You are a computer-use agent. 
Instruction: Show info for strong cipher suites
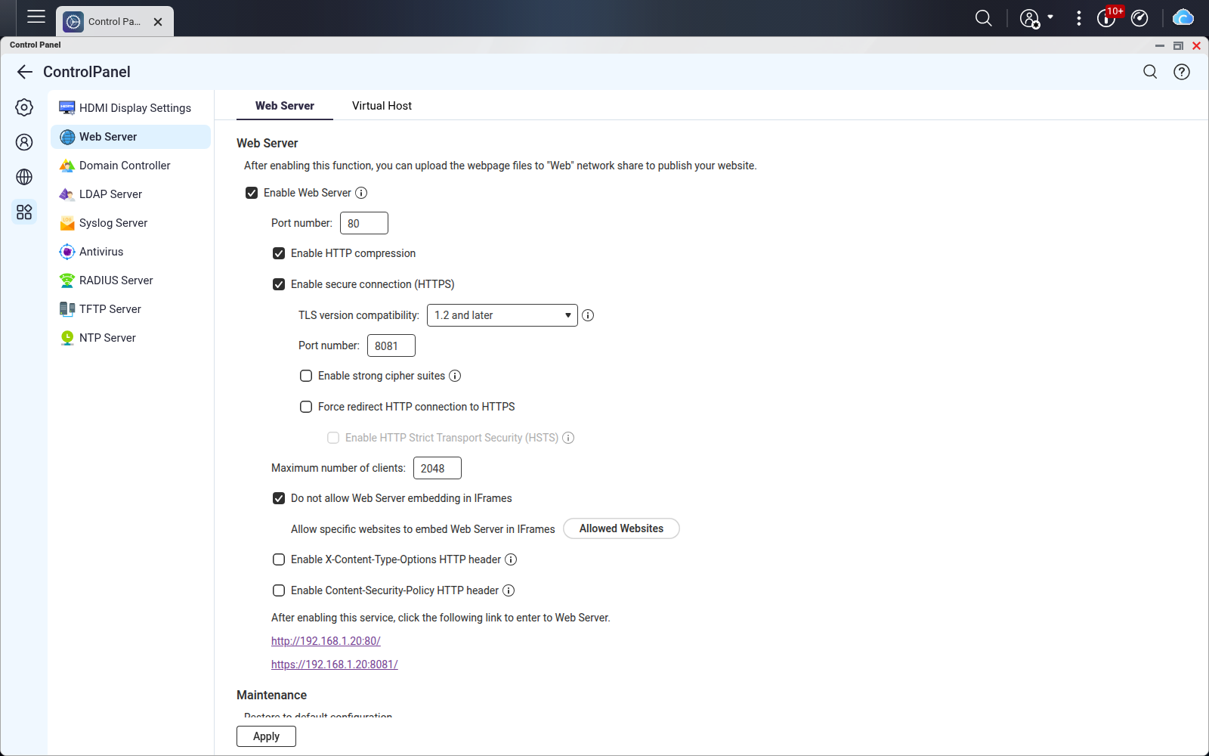pyautogui.click(x=455, y=376)
